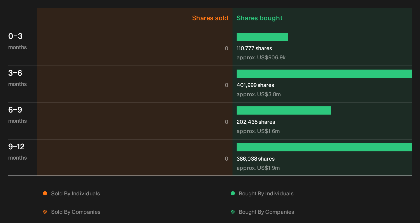
Task: Click the 110,777 shares value
Action: click(254, 48)
